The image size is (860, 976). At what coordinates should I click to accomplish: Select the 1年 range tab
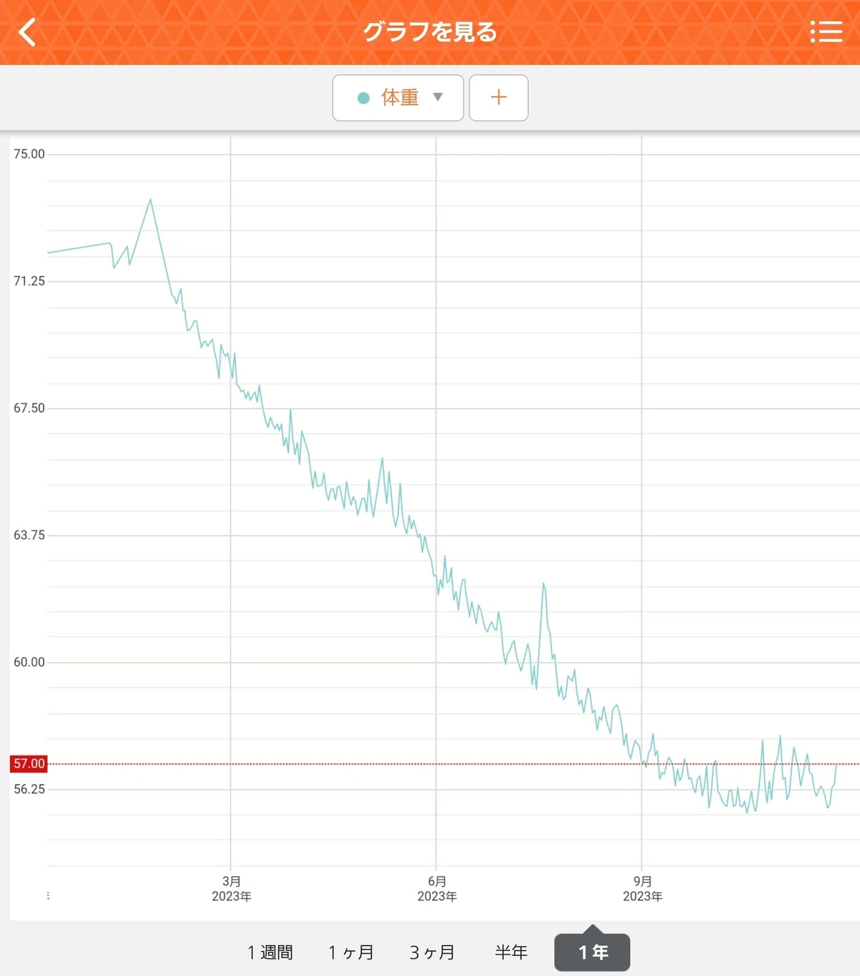click(x=593, y=952)
